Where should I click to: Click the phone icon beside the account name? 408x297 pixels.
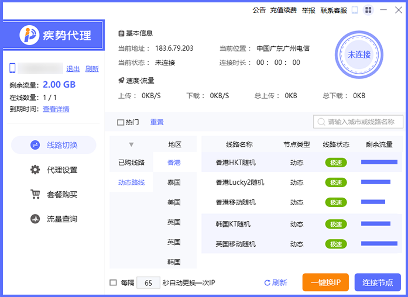[x=13, y=68]
